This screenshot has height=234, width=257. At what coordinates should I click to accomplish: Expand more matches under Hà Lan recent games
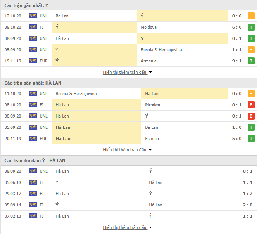point(128,150)
